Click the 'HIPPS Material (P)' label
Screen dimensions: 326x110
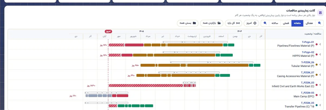(303, 56)
